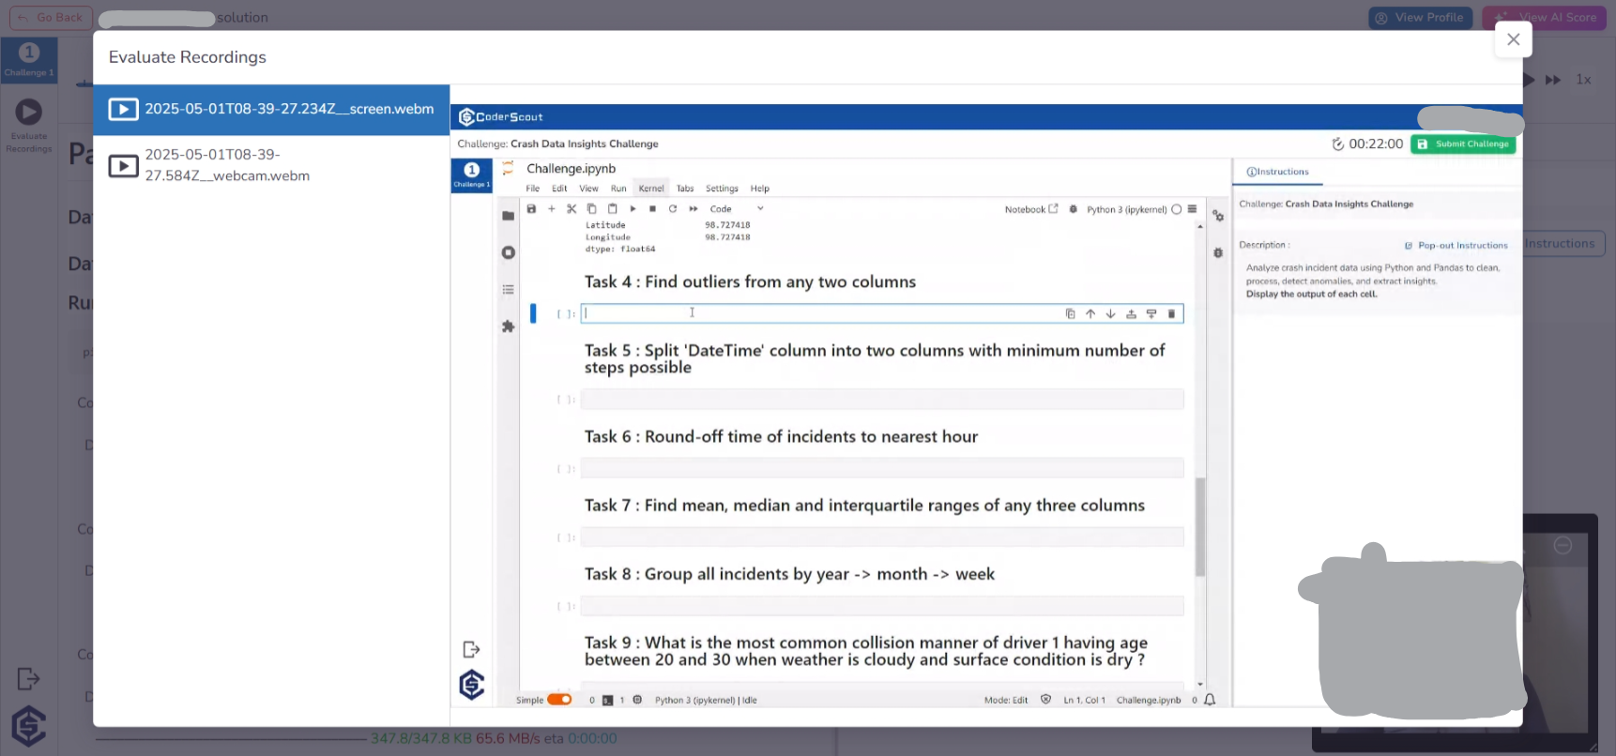Image resolution: width=1616 pixels, height=756 pixels.
Task: Toggle the Simple mode switch
Action: [x=559, y=700]
